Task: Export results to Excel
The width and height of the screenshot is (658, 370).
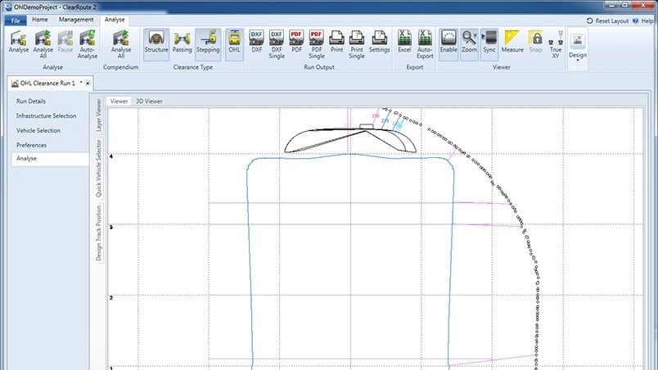Action: click(404, 42)
